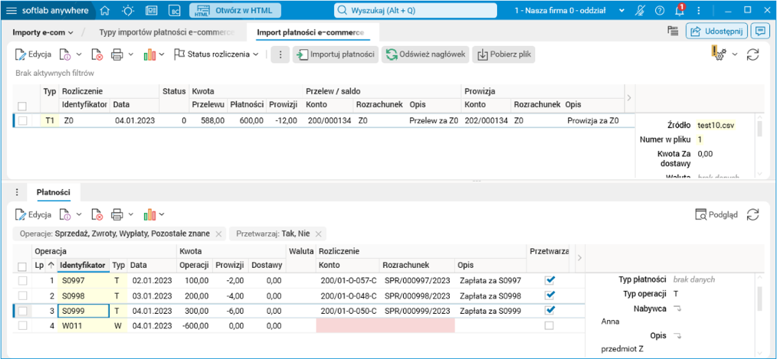
Task: Click the upper list refresh icon
Action: point(753,55)
